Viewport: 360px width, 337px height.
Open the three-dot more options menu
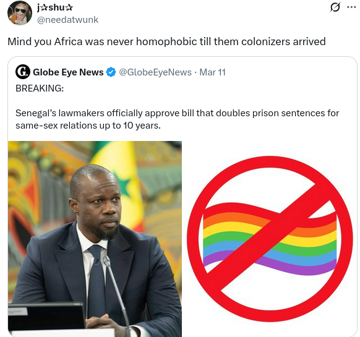(x=351, y=7)
